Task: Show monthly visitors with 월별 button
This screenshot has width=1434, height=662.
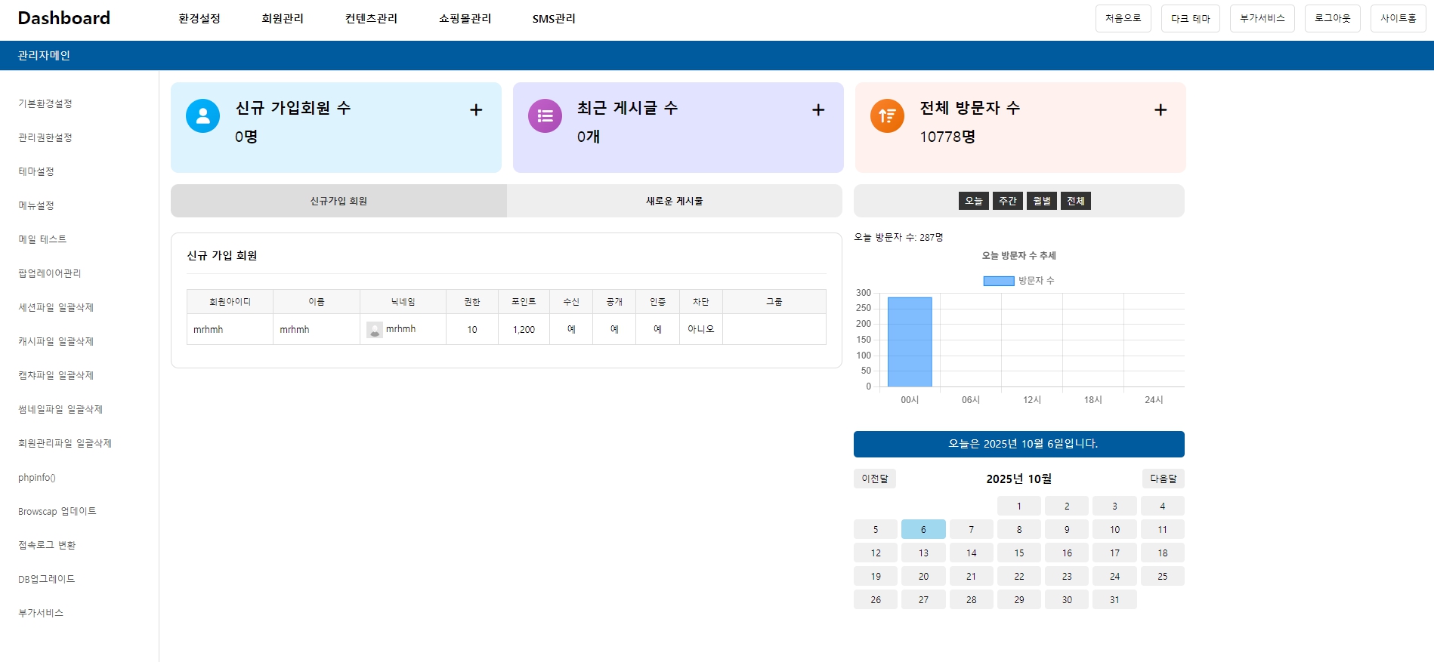Action: (1042, 201)
